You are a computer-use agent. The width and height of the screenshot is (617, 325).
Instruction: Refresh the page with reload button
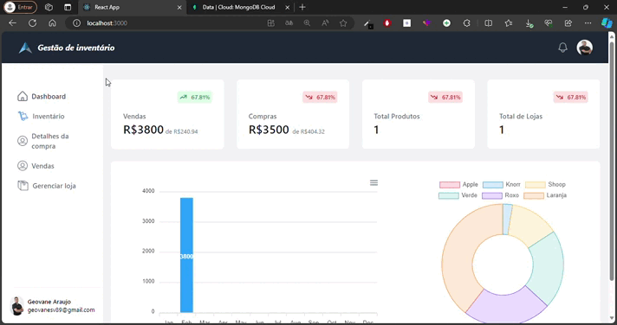(32, 23)
